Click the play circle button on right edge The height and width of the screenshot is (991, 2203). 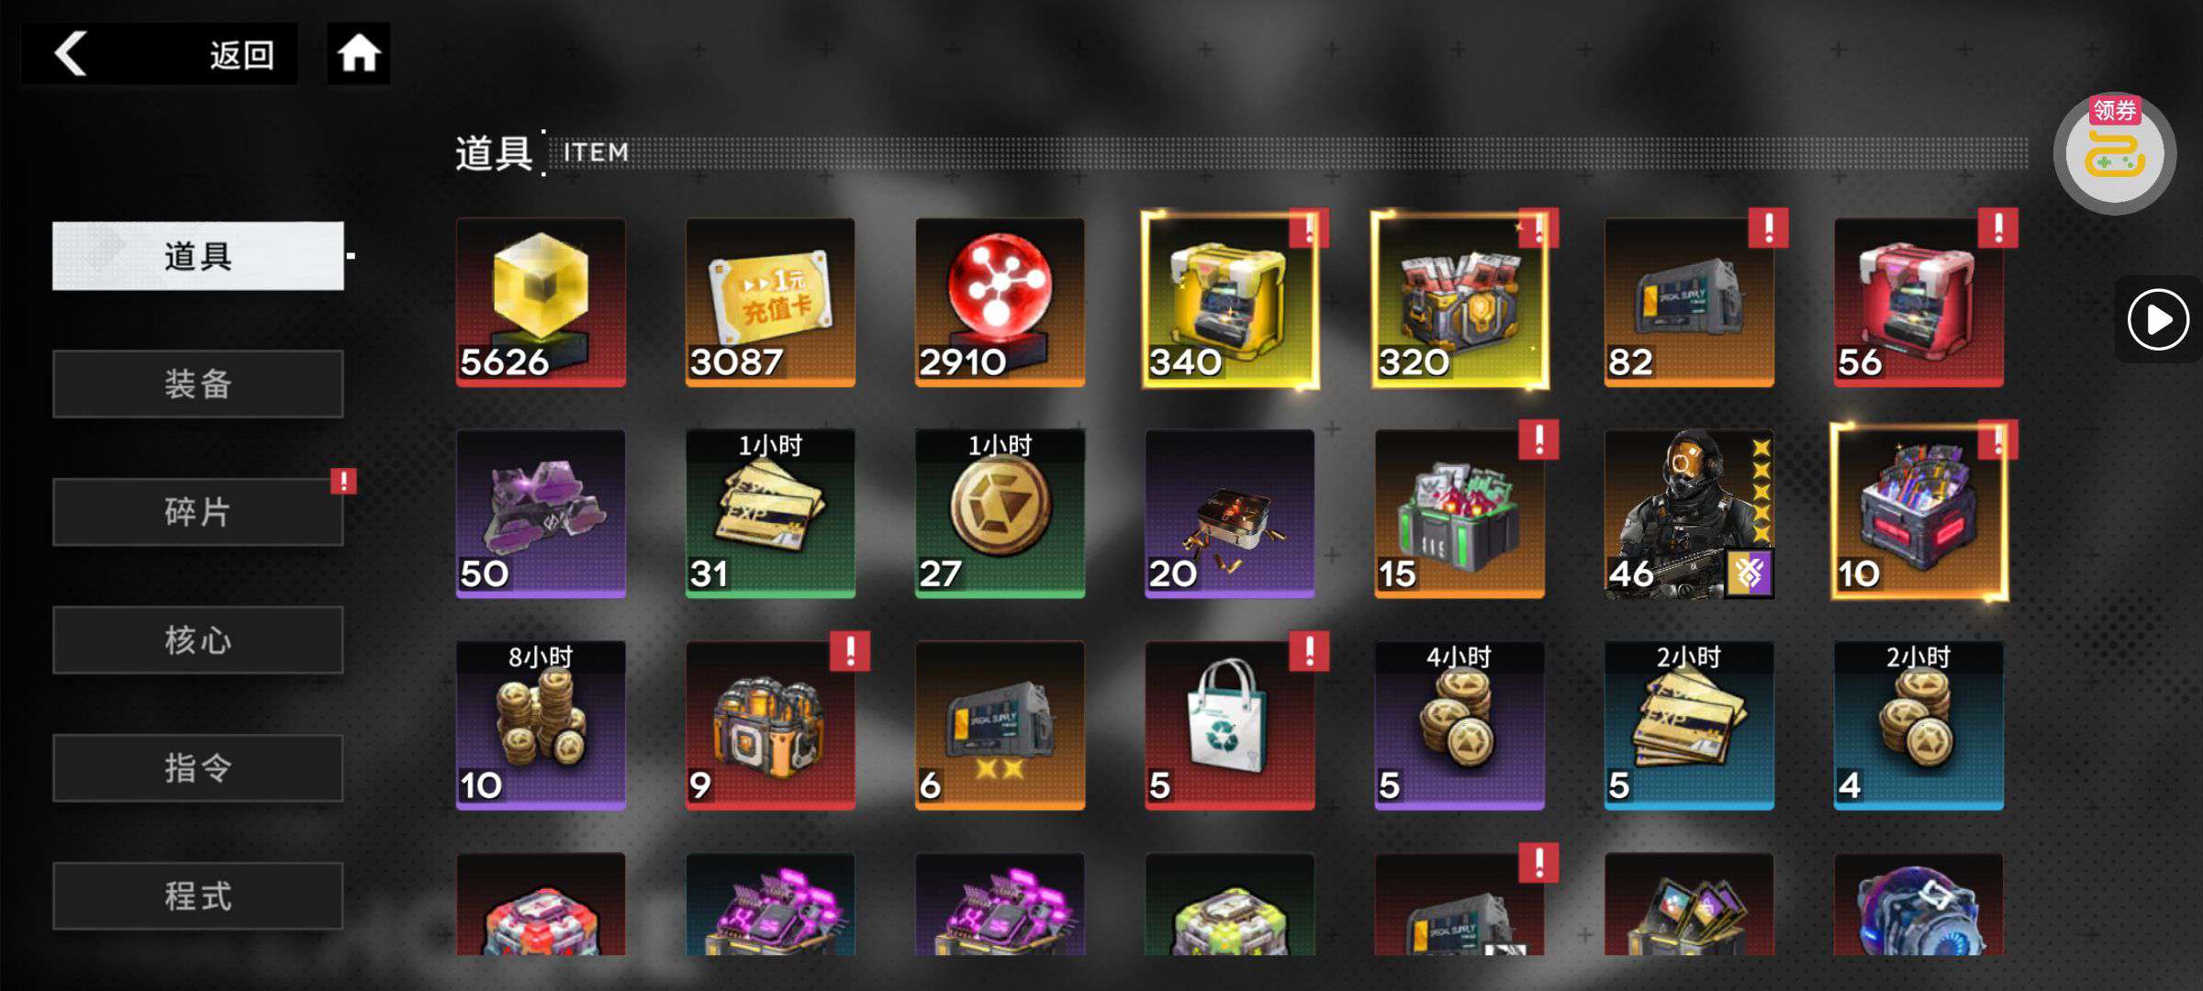pos(2158,319)
